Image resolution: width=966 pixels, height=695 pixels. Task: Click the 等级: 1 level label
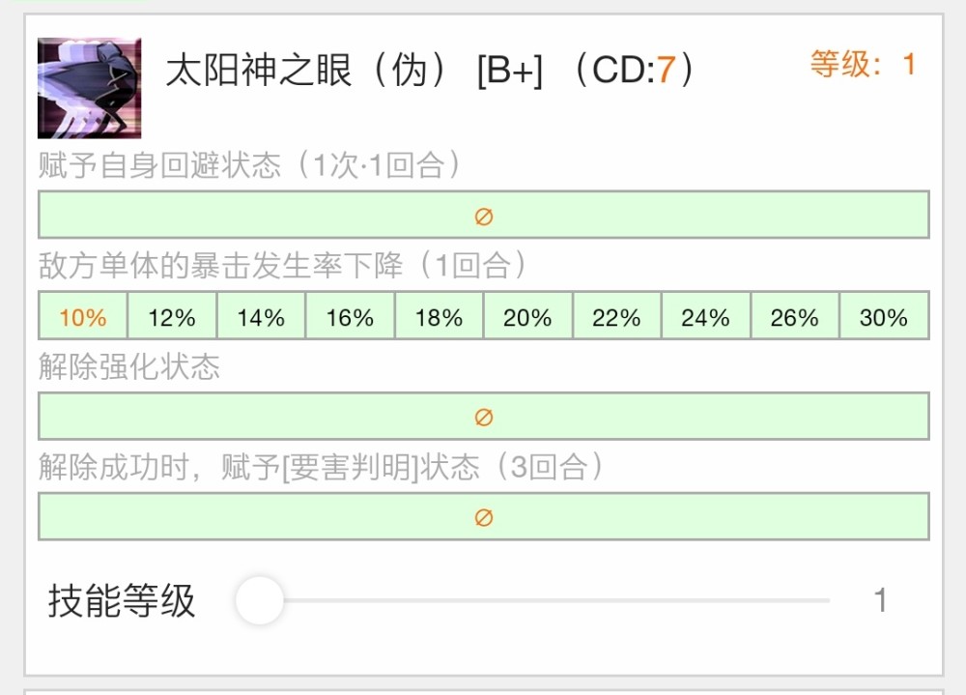(x=863, y=65)
